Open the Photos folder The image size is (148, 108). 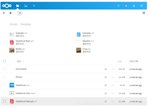pyautogui.click(x=19, y=77)
